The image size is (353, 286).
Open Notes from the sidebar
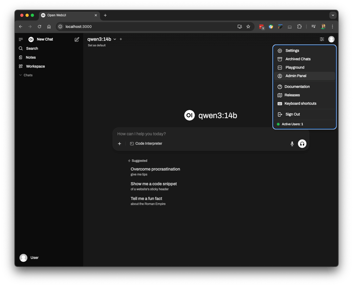(30, 57)
